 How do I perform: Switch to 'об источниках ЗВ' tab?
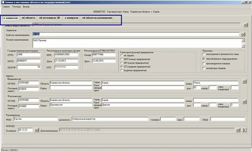[x=50, y=18]
